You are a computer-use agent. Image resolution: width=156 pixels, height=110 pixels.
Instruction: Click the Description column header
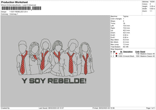[128, 52]
